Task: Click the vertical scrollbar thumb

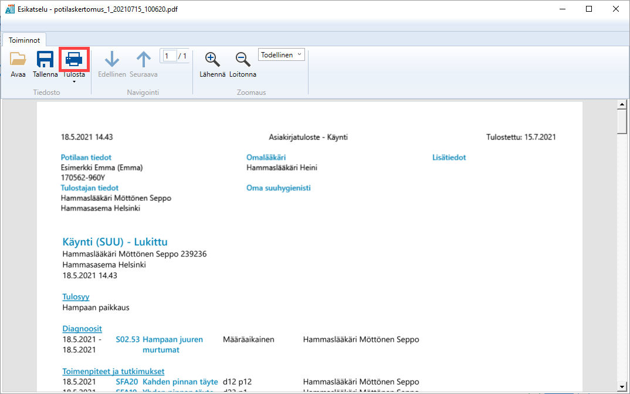Action: [x=622, y=121]
